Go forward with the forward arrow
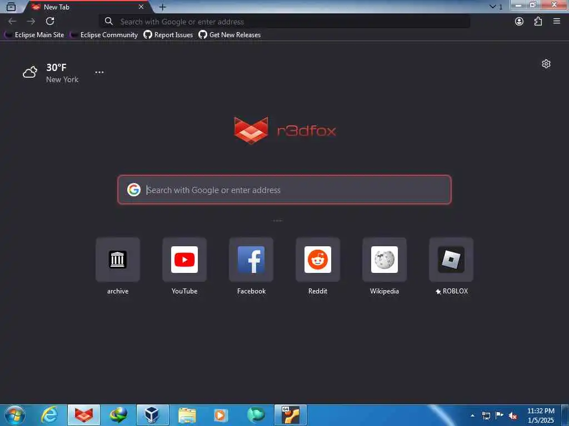Viewport: 569px width, 426px height. [31, 22]
